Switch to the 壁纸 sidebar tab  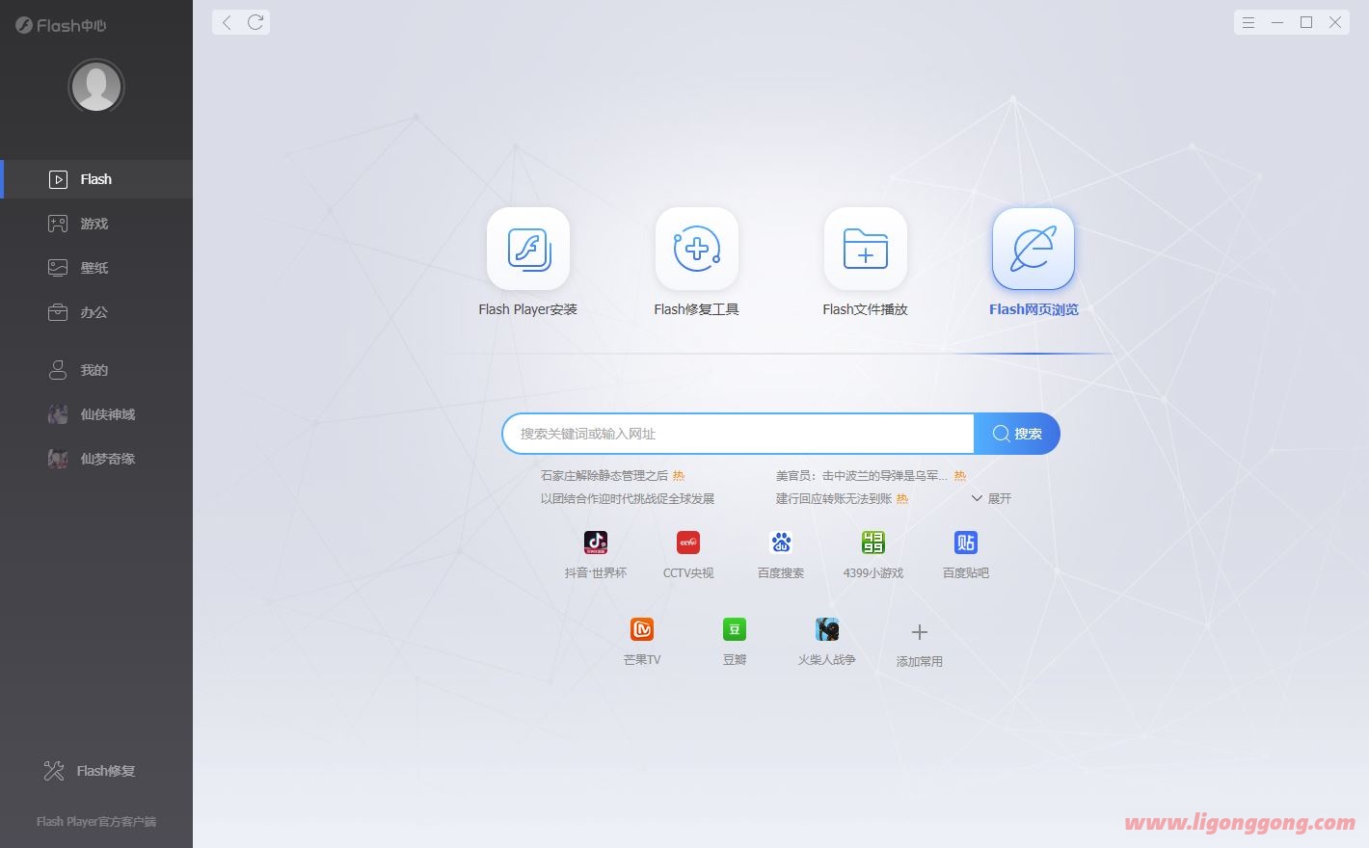point(96,268)
